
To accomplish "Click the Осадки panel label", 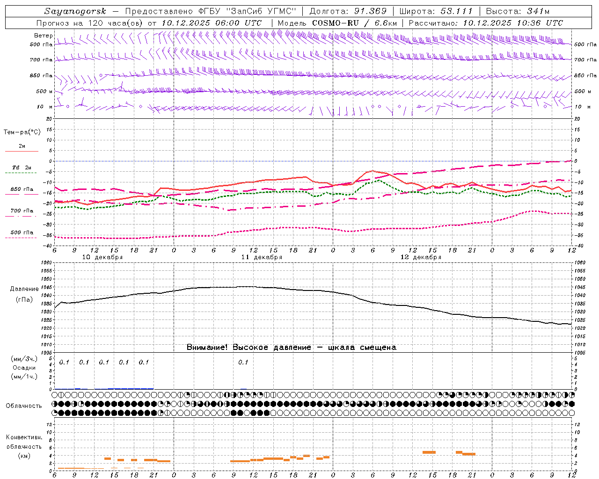I will 24,368.
